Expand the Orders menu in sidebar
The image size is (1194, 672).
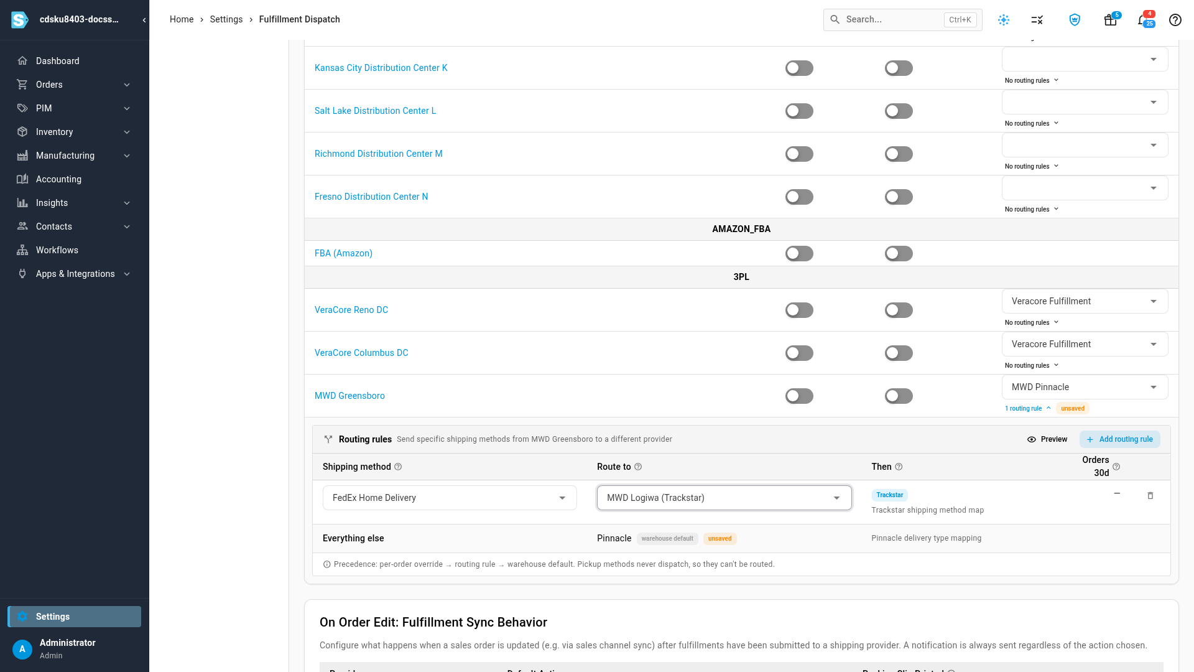coord(75,85)
